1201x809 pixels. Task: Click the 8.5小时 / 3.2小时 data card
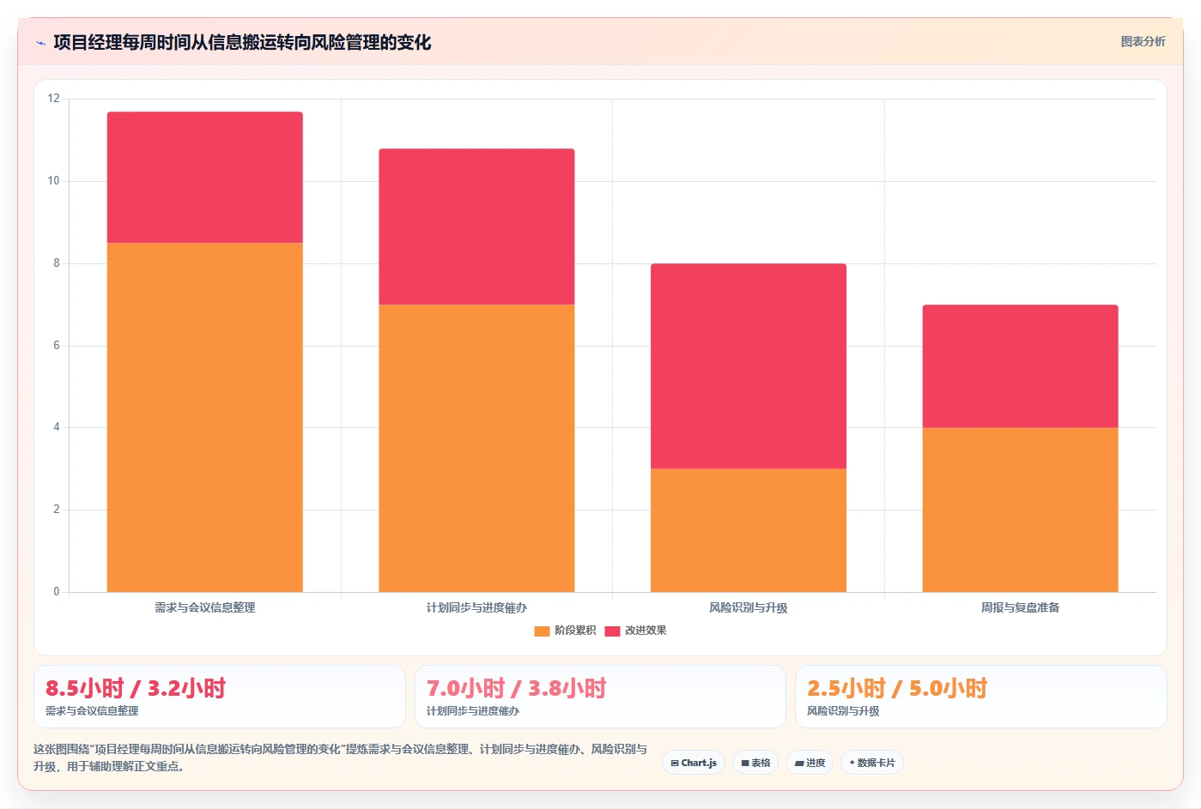pos(220,697)
